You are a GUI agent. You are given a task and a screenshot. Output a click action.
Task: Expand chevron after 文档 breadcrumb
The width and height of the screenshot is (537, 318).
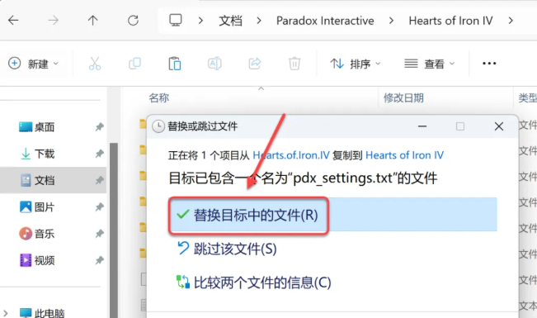(x=259, y=21)
